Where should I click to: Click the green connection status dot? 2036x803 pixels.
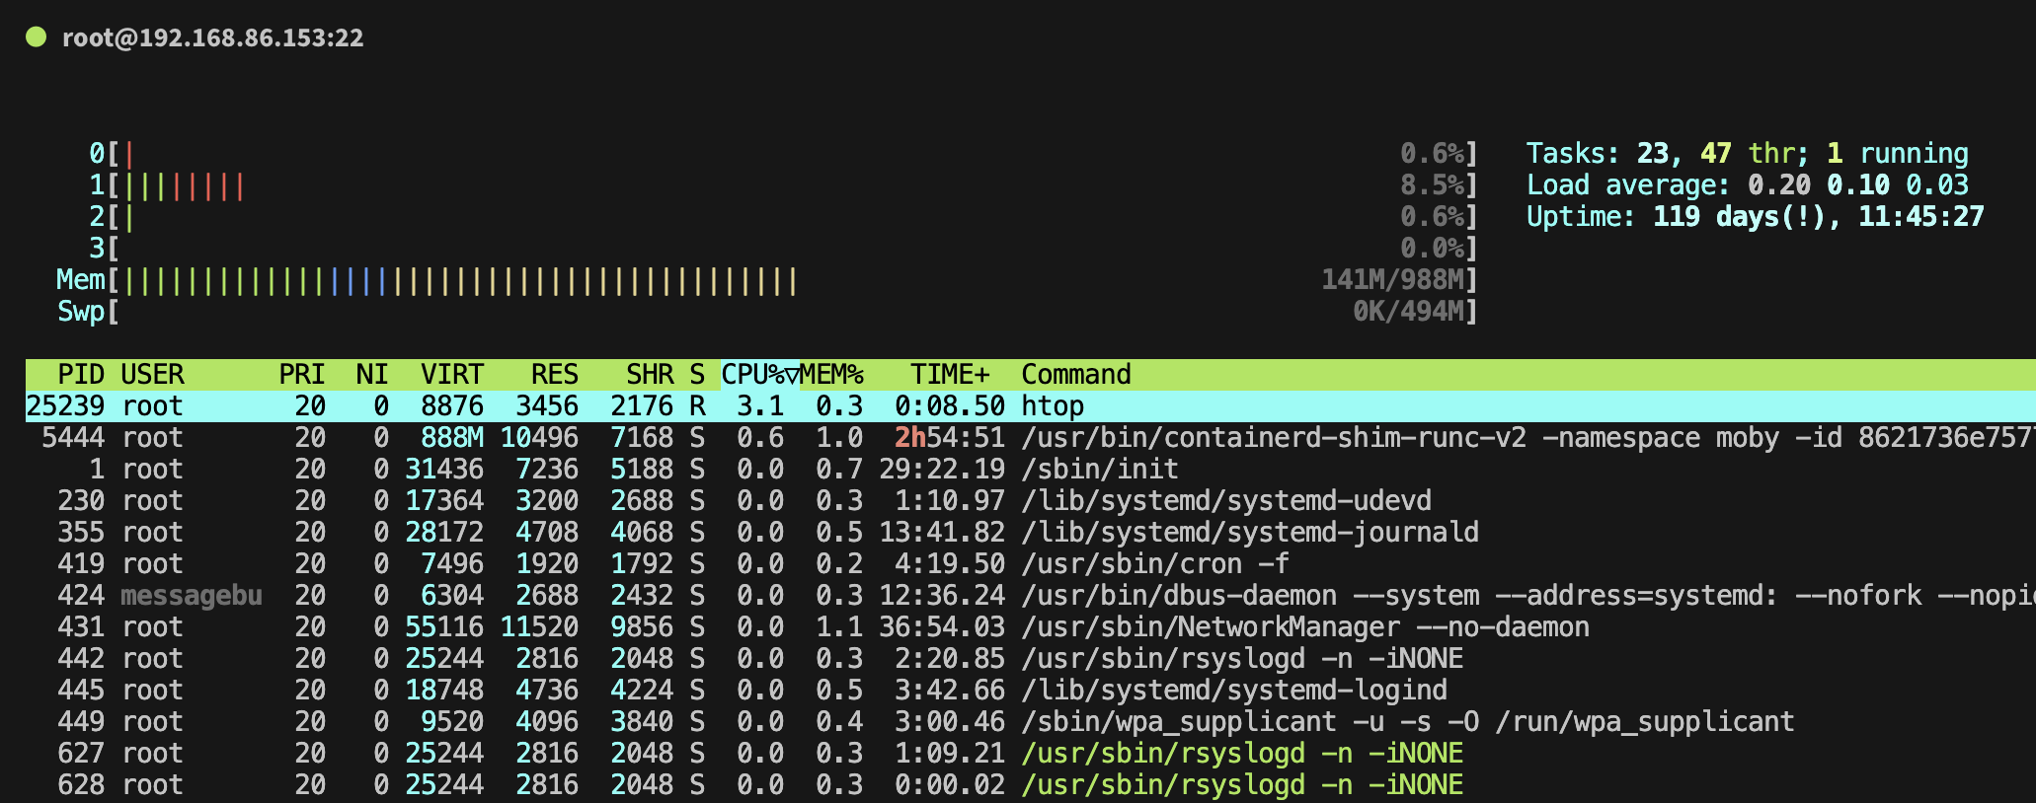37,37
